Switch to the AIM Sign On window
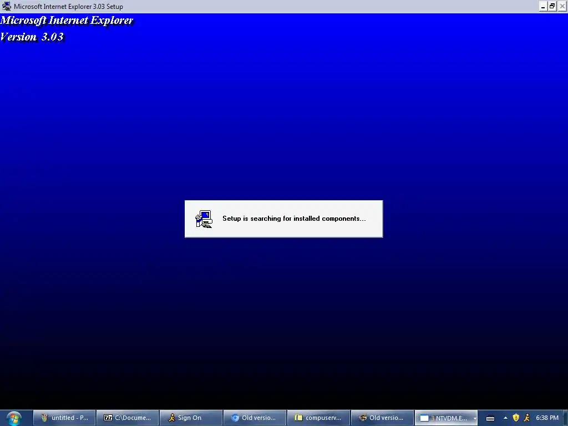This screenshot has width=568, height=426. click(191, 418)
